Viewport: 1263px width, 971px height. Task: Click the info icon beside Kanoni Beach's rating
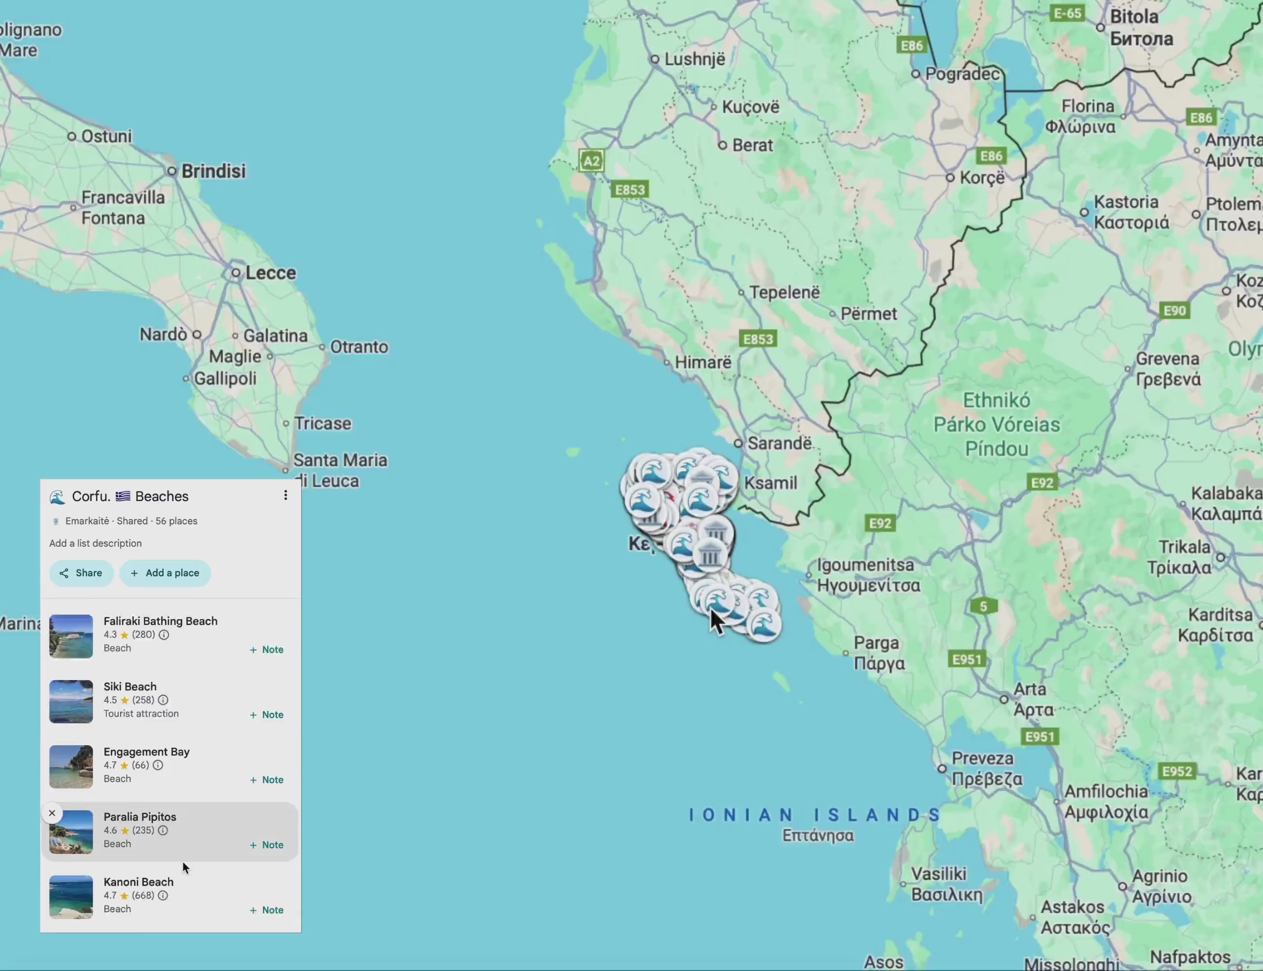click(163, 896)
